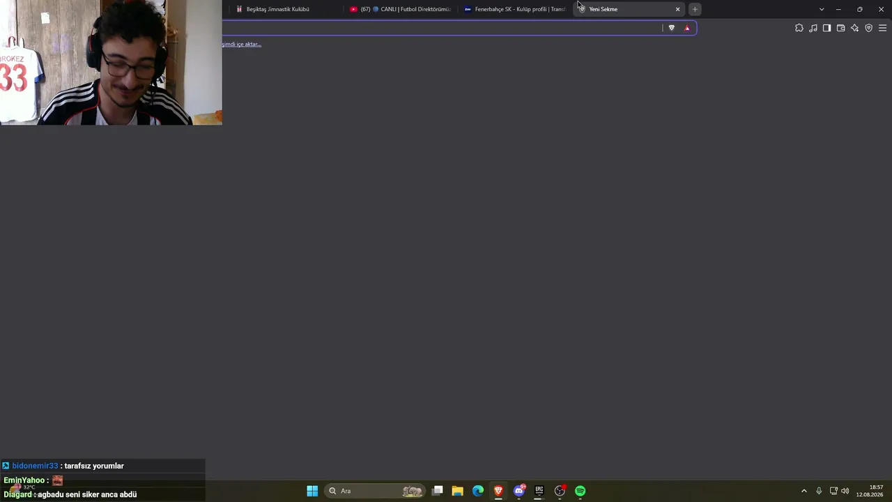Click chat username bidonemir33
Image resolution: width=892 pixels, height=502 pixels.
[35, 466]
